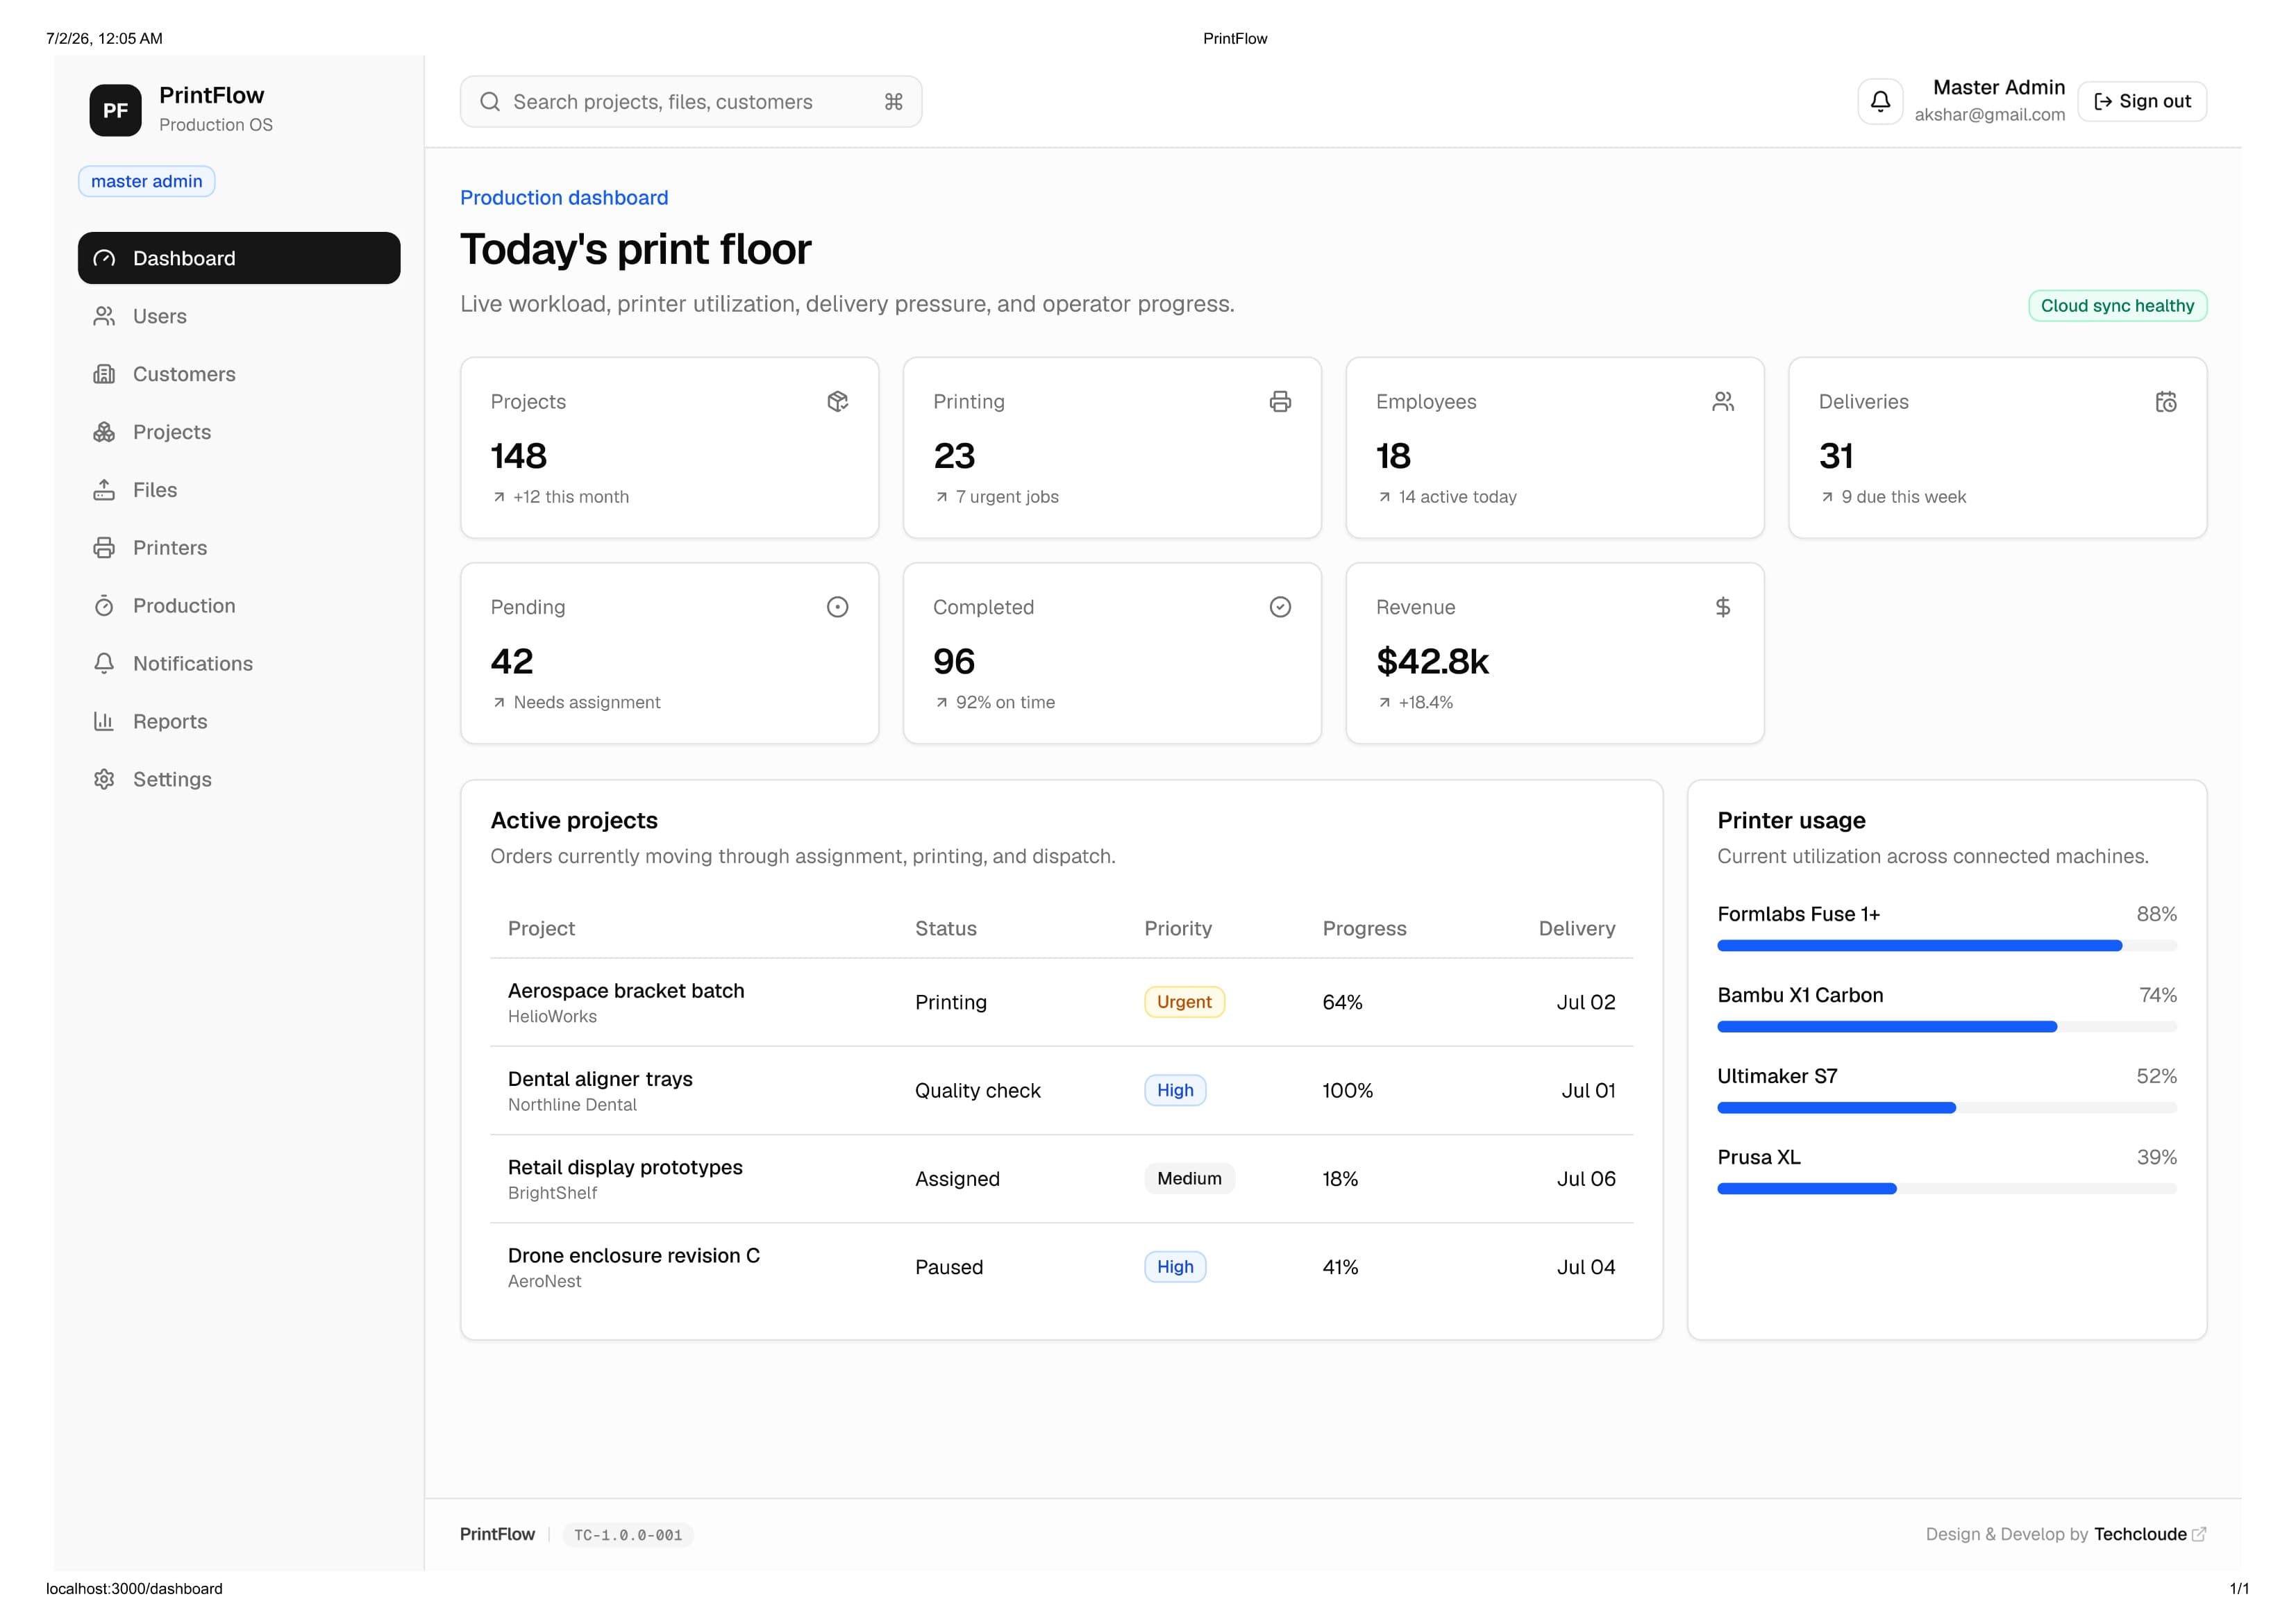
Task: Open the Files section
Action: tap(239, 491)
